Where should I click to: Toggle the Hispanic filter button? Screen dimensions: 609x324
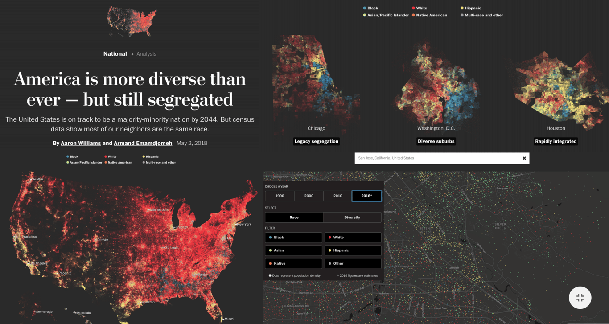(x=353, y=250)
